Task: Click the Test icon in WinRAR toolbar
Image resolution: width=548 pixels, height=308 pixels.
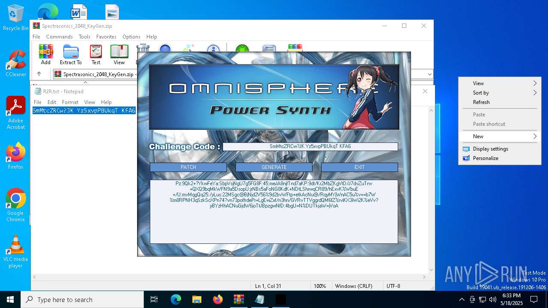Action: click(96, 55)
